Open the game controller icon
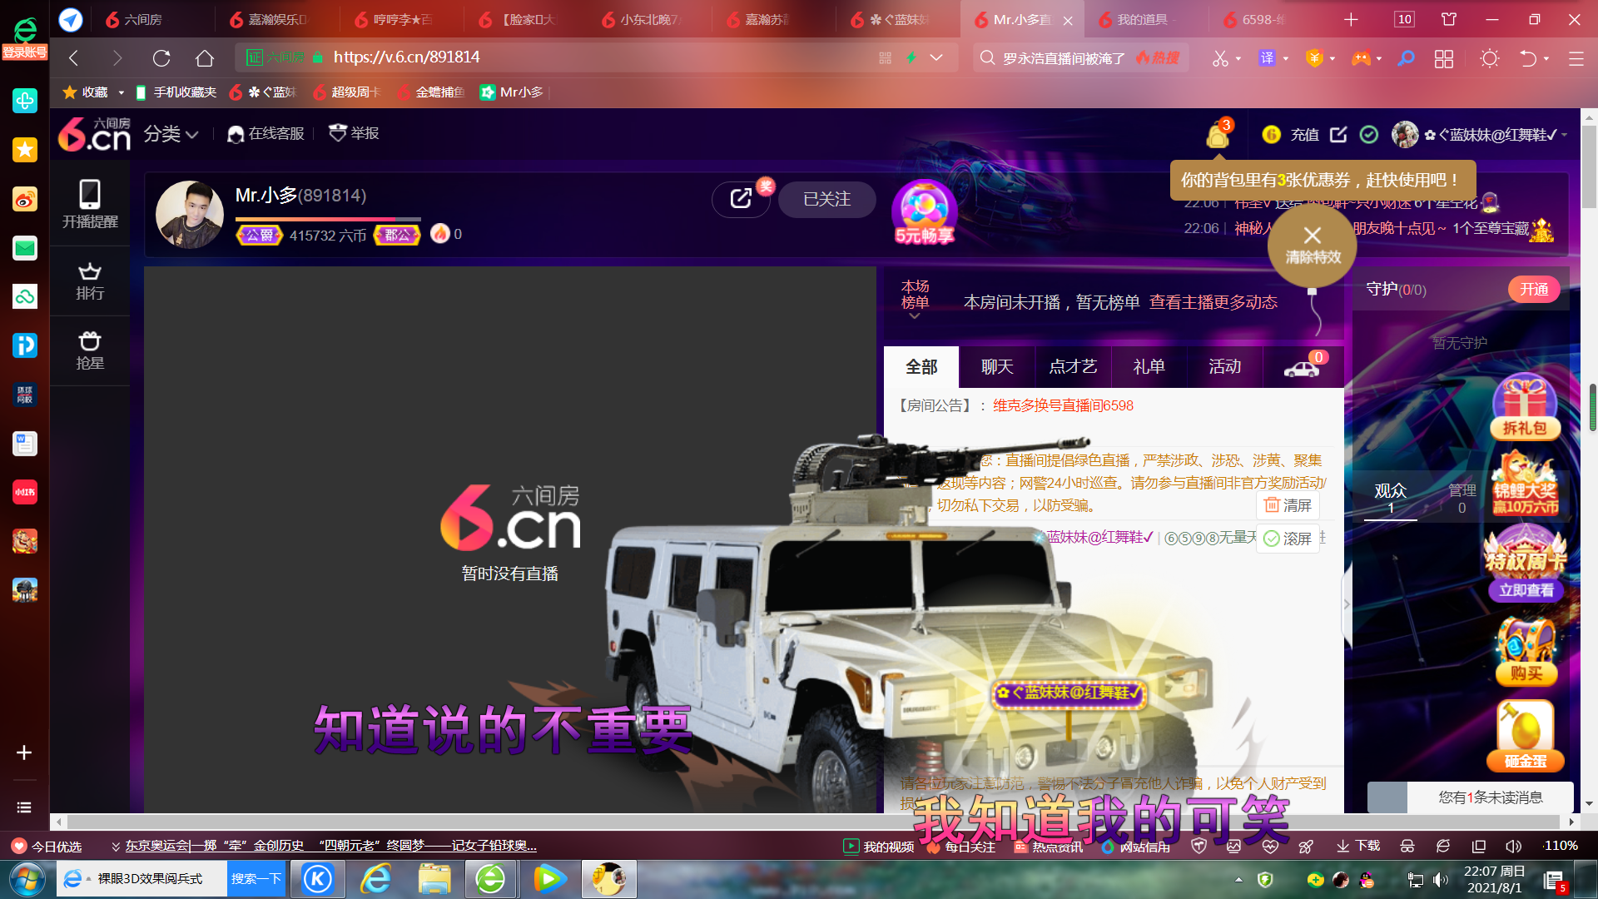Image resolution: width=1598 pixels, height=899 pixels. click(x=1361, y=57)
